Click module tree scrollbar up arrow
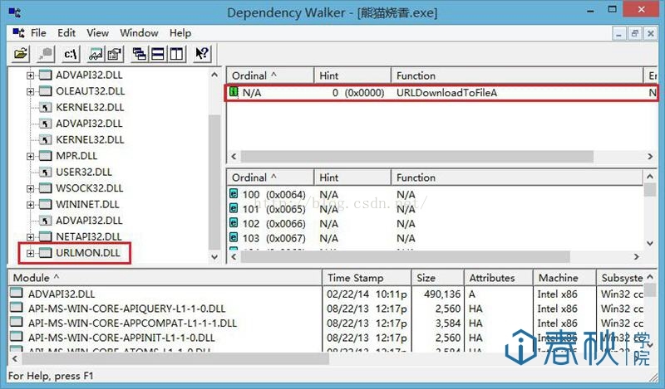 coord(214,75)
